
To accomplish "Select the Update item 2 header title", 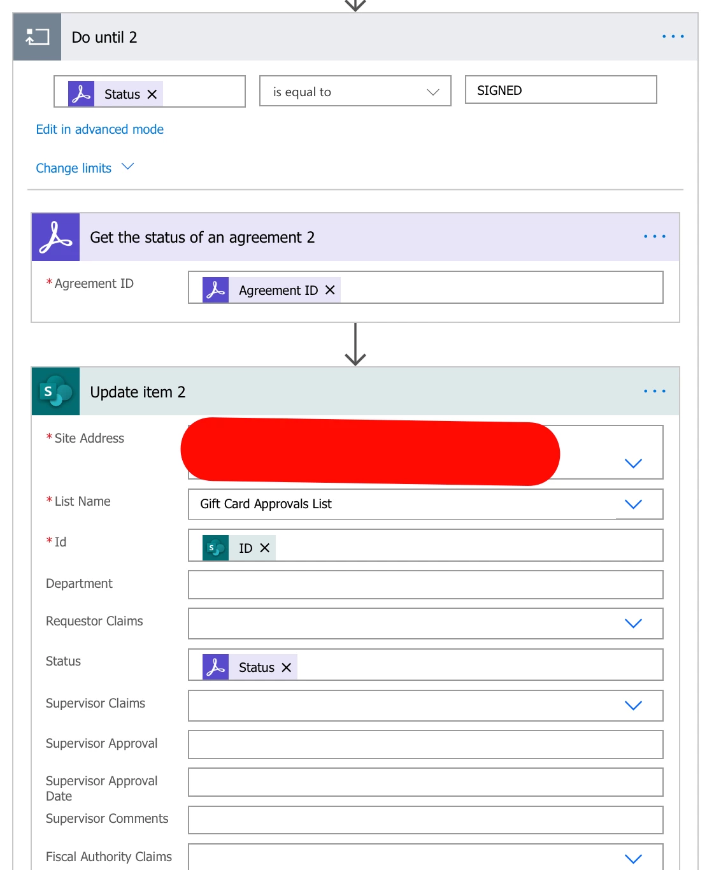I will [138, 392].
